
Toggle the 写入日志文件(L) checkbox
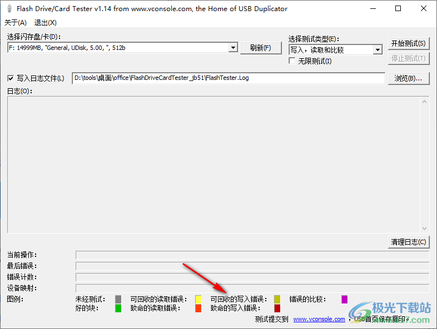click(11, 78)
